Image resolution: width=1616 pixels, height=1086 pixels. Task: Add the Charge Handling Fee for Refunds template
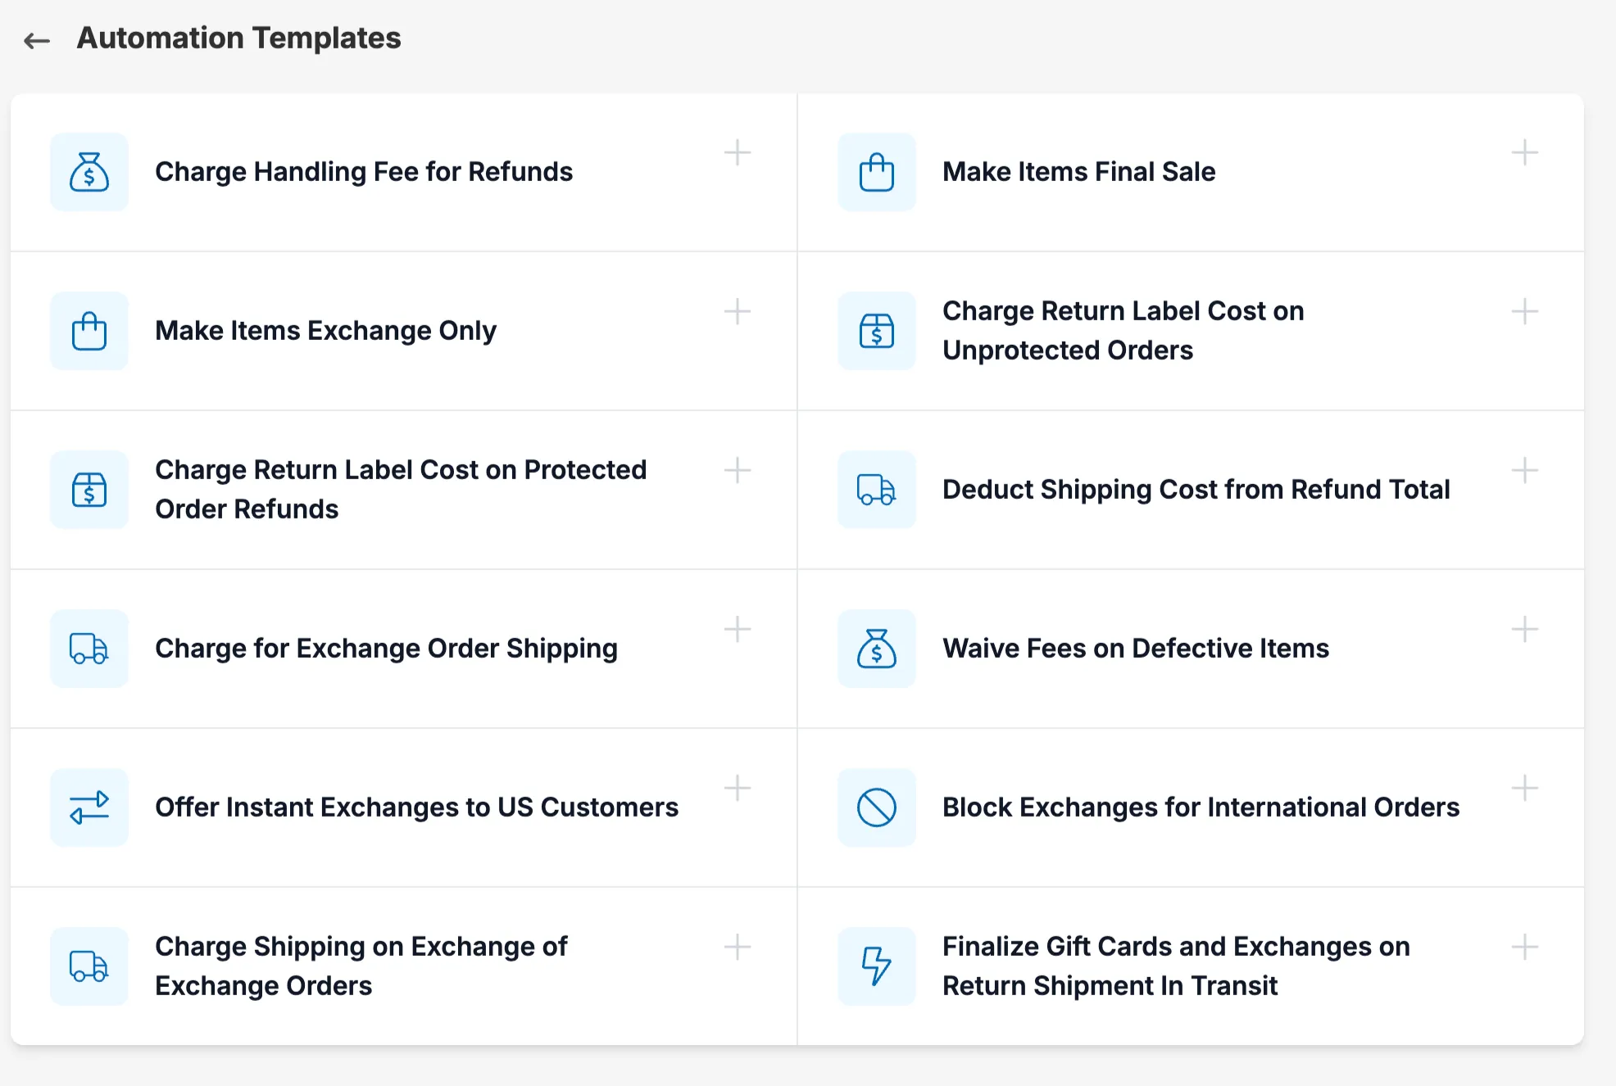(x=738, y=152)
